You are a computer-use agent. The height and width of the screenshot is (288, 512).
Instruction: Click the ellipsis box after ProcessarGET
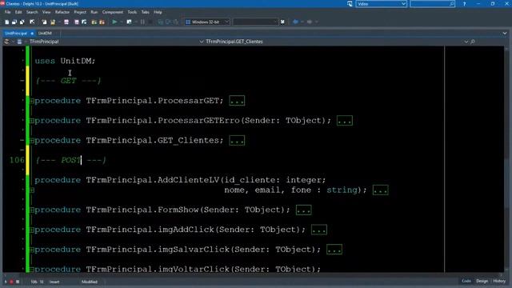pos(237,101)
